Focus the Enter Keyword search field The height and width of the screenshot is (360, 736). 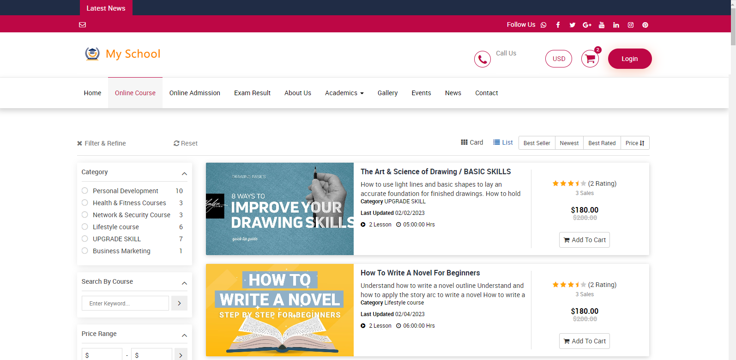click(125, 304)
